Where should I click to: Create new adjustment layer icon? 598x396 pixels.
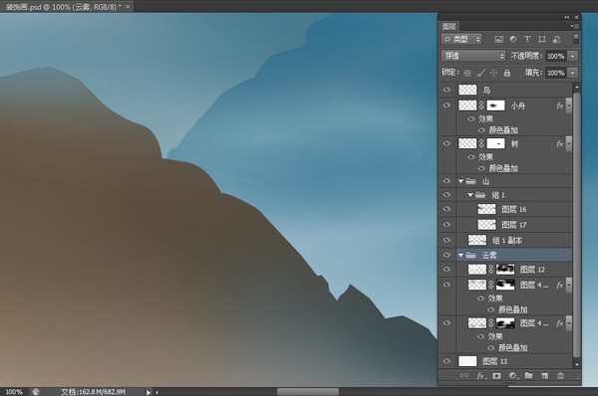[x=513, y=376]
